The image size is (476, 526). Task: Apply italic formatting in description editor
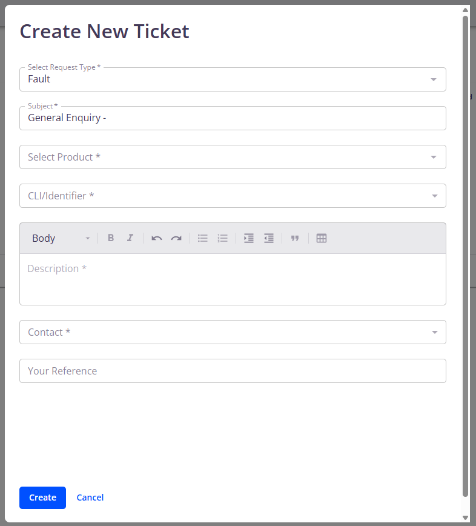point(130,238)
